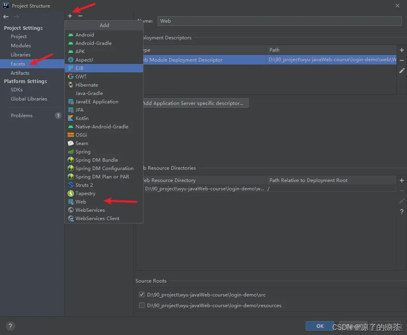Click the deployment descriptor Path column header

[x=331, y=50]
